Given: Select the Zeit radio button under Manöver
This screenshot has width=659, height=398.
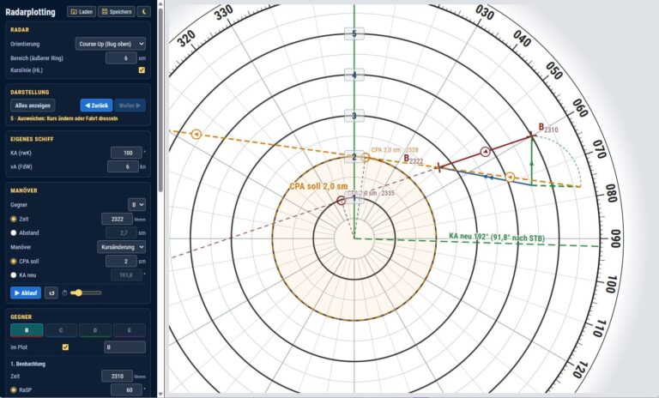Looking at the screenshot, I should point(14,219).
